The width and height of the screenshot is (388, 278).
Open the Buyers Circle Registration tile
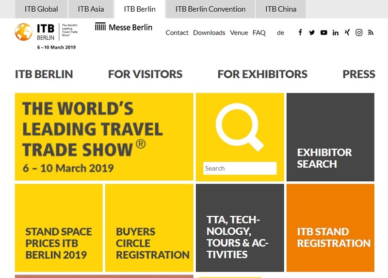[149, 227]
